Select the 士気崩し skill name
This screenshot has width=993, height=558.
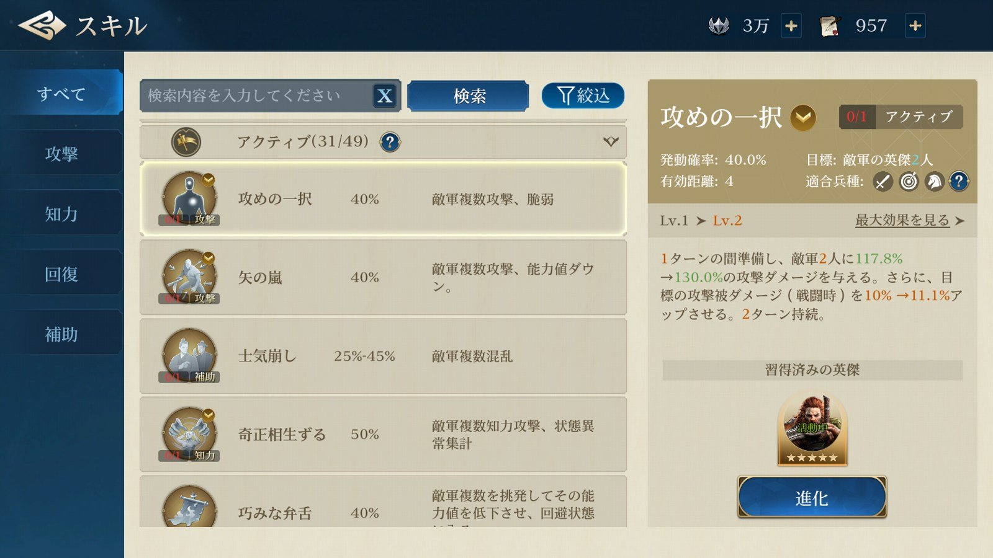click(267, 356)
